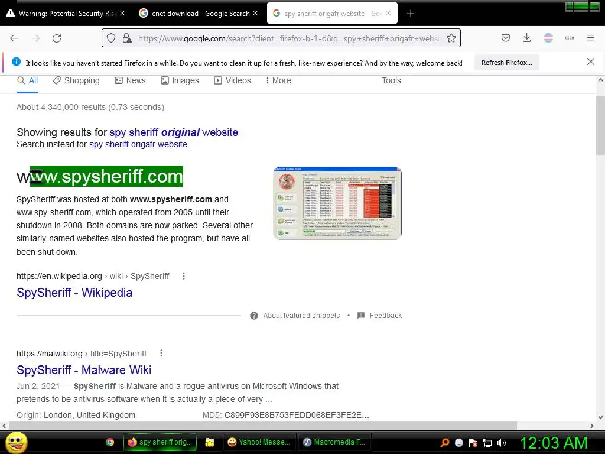This screenshot has width=605, height=454.
Task: Open About featured snippets help
Action: point(295,316)
